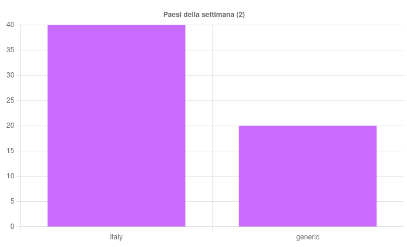Click the 30 y-axis tick label
The image size is (407, 247).
[11, 75]
